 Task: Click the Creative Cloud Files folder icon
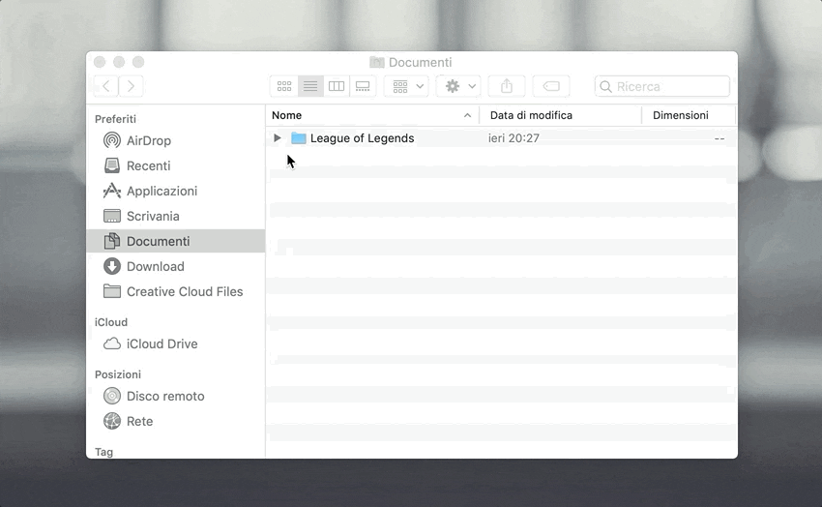(111, 290)
